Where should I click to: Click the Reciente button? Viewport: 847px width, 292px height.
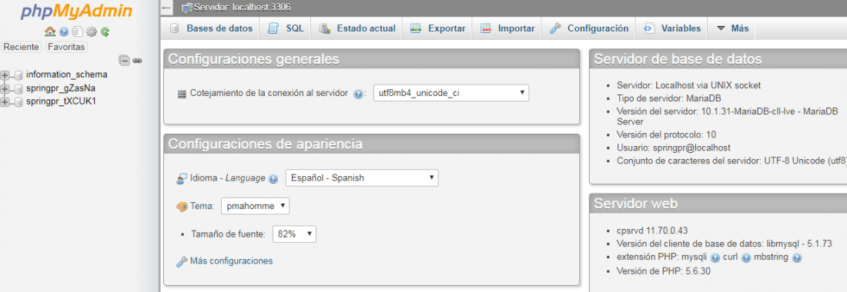(21, 47)
